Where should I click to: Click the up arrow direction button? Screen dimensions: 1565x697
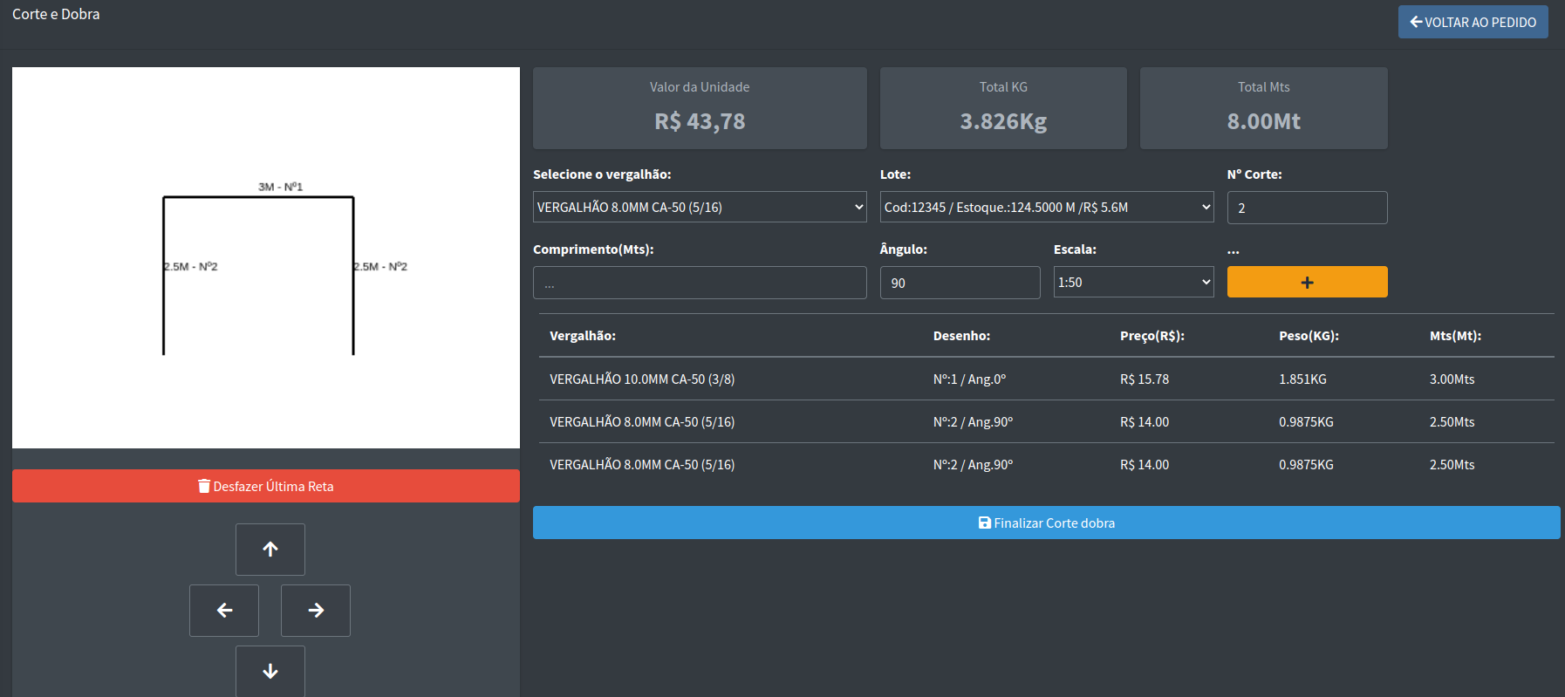pyautogui.click(x=270, y=550)
